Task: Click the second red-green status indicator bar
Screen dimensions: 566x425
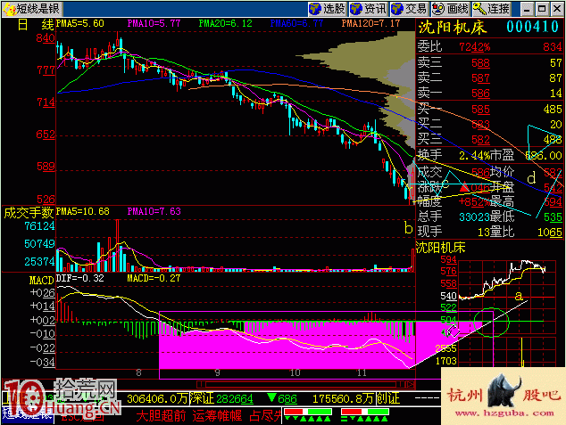Action: [x=365, y=412]
